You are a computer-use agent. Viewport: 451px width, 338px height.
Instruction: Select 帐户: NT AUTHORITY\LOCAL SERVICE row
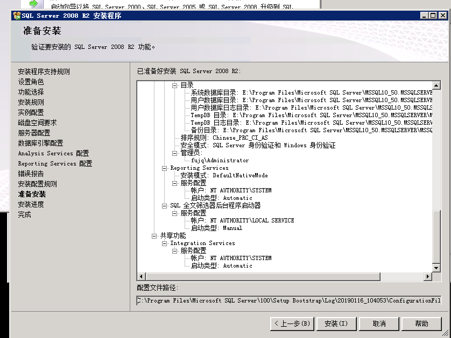coord(243,220)
